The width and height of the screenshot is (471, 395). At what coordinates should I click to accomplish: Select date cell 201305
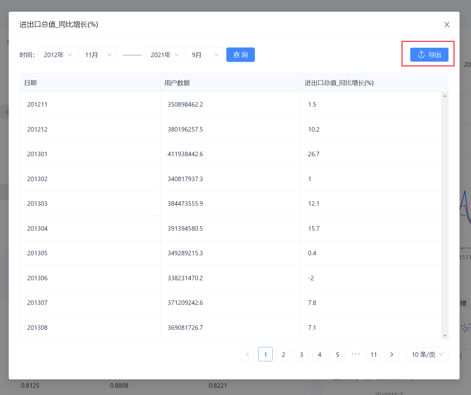37,253
